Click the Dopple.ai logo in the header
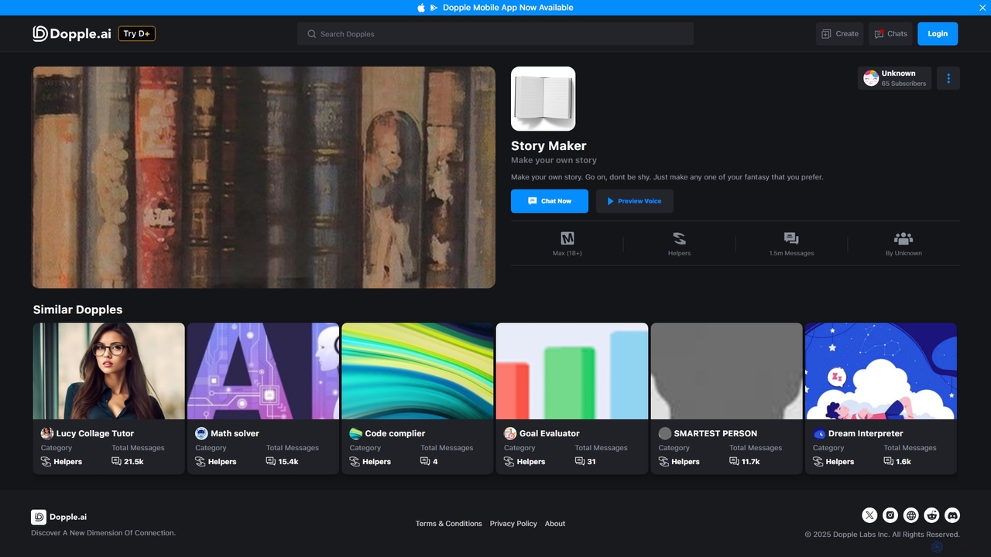Viewport: 991px width, 557px height. click(x=72, y=33)
